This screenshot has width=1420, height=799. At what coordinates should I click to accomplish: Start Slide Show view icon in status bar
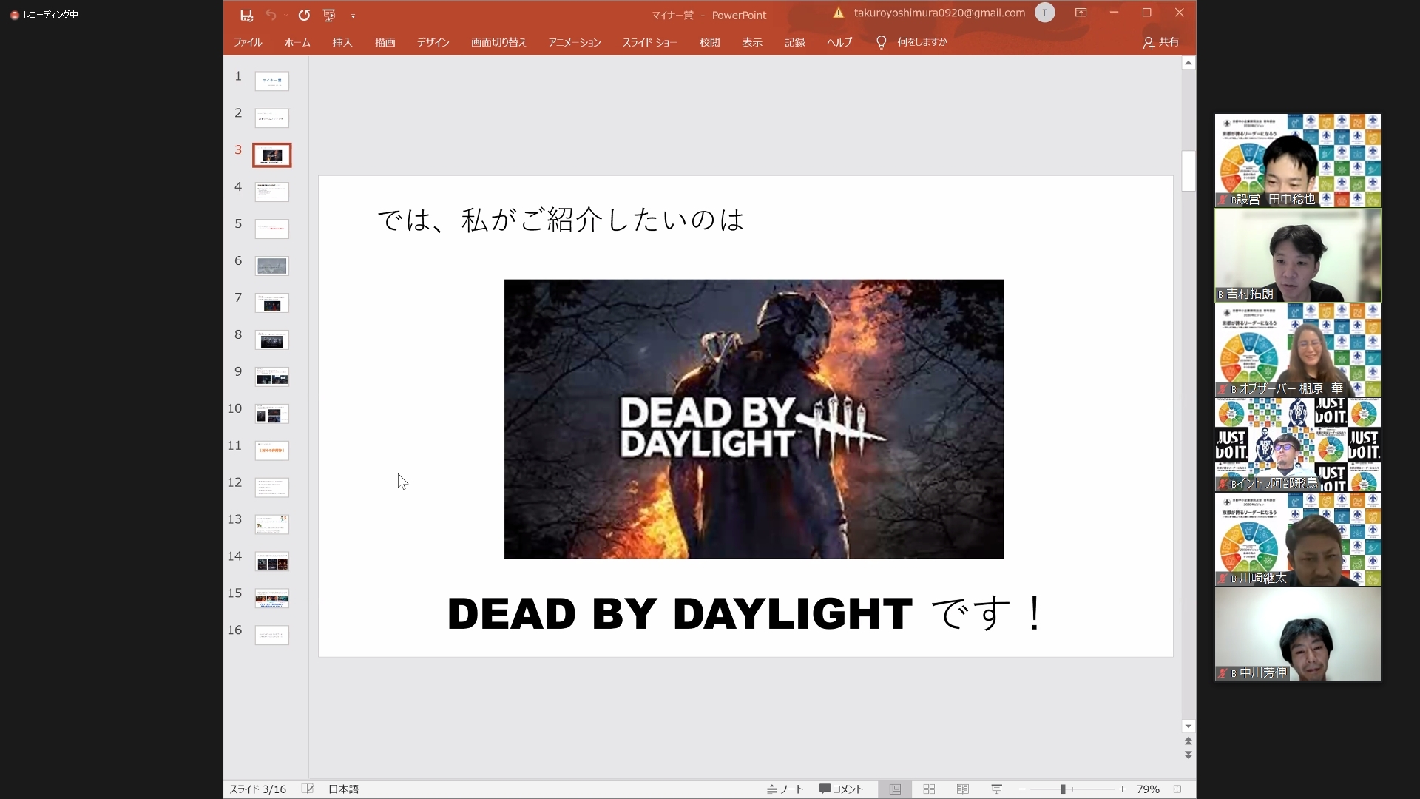[997, 789]
